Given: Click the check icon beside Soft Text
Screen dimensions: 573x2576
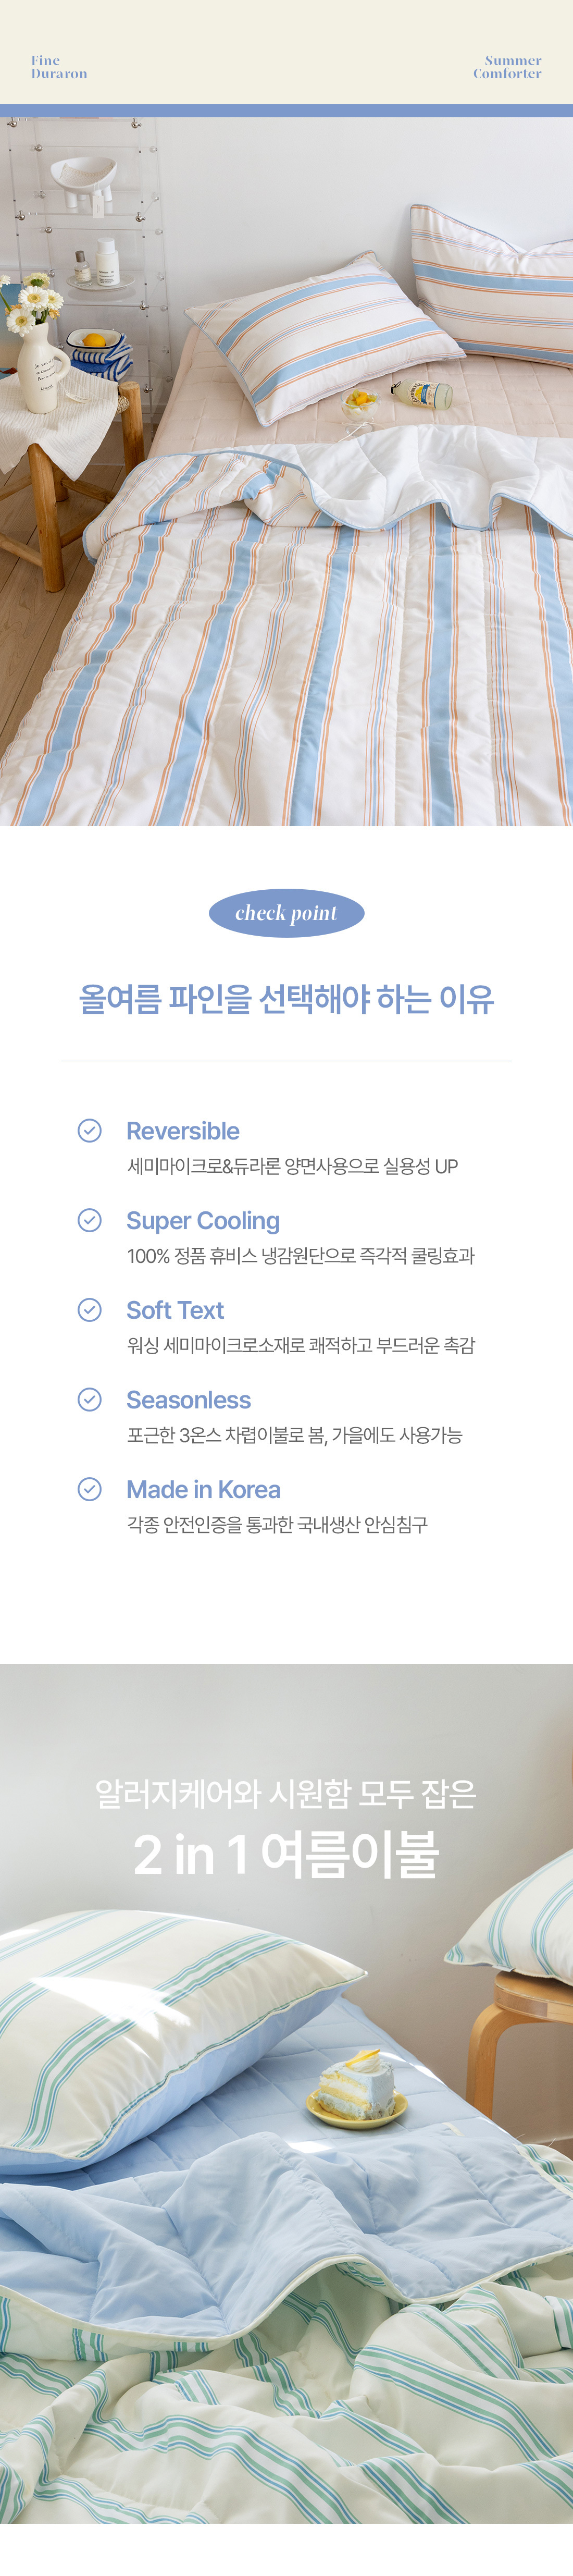Looking at the screenshot, I should point(90,1310).
